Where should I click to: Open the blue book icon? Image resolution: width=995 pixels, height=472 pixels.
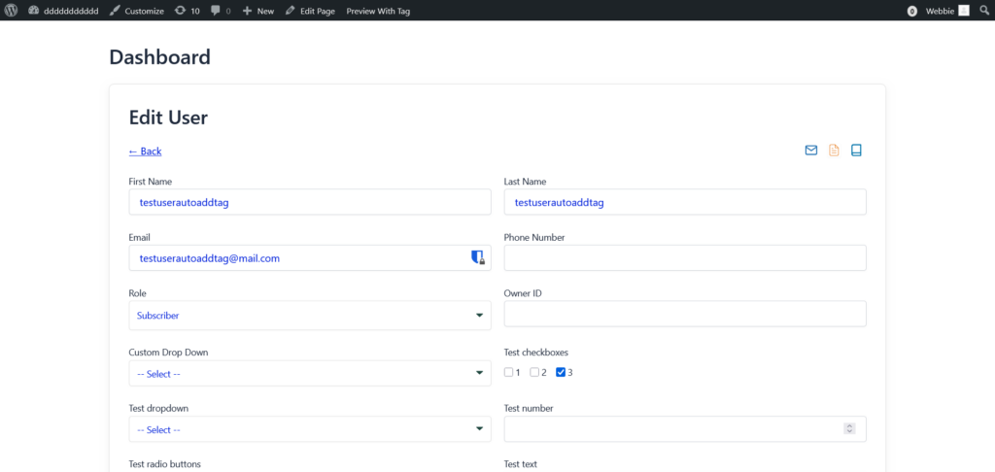[x=857, y=151]
